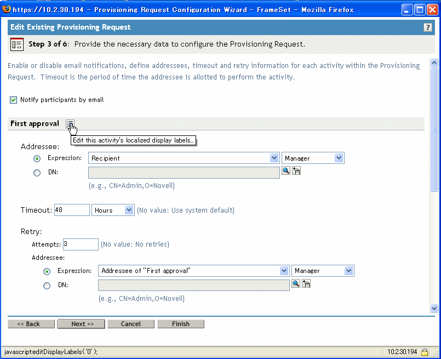Toggle Notify participants by email checkbox
Screen dimensions: 441x359
13,100
